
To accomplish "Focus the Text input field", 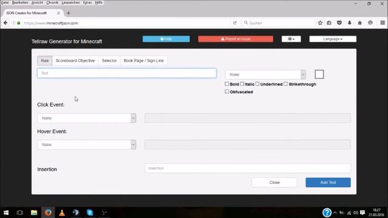I will [127, 73].
